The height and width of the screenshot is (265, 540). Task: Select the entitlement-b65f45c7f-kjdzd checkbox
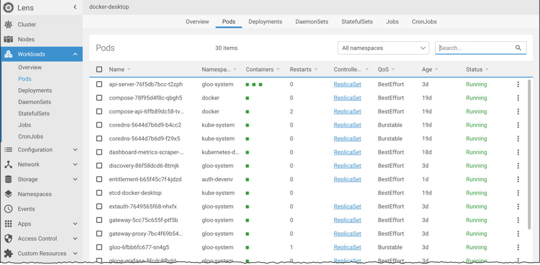pyautogui.click(x=99, y=179)
